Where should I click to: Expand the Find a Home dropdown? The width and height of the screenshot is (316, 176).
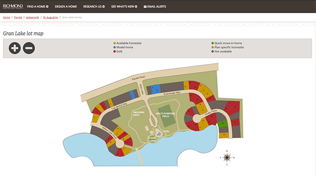[x=38, y=7]
